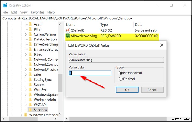Click the WorkplaceJoin folder icon

[x=30, y=100]
